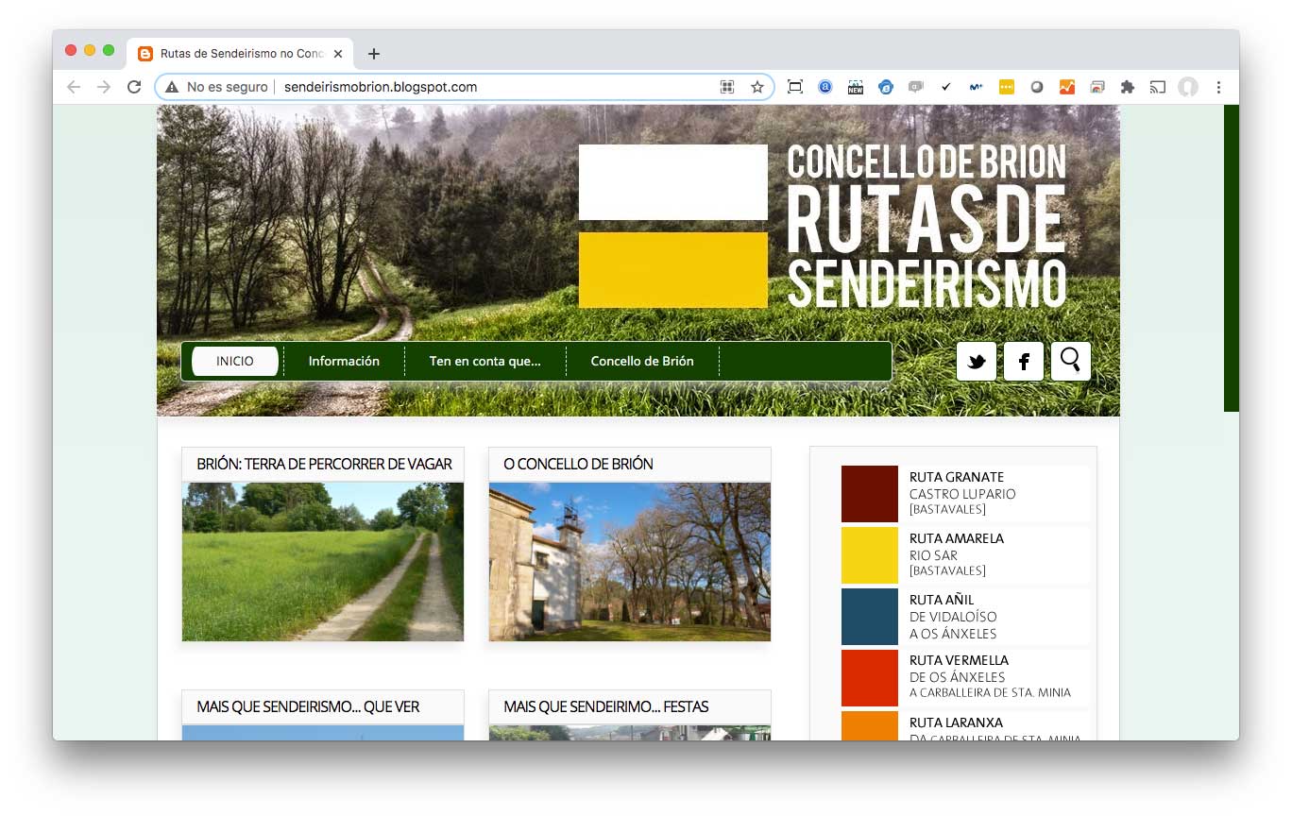The height and width of the screenshot is (816, 1292).
Task: Select the 'Rutas de Sendeirismo' browser tab
Action: pos(240,54)
